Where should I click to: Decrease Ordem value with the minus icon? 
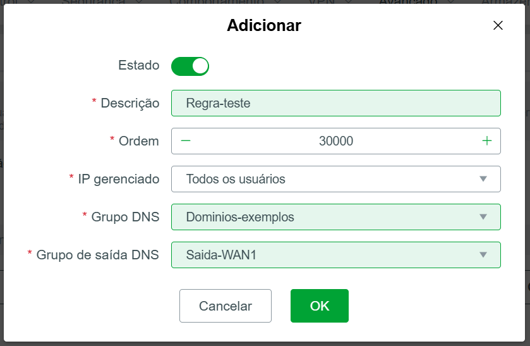pos(186,141)
